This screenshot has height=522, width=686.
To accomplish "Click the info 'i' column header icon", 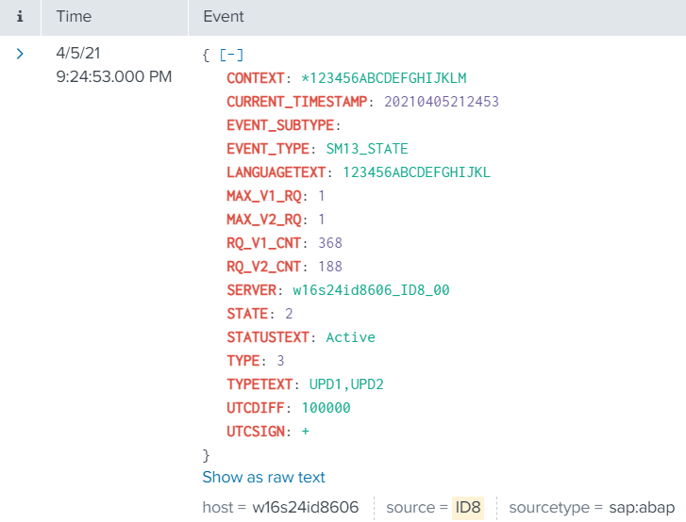I will [x=20, y=17].
